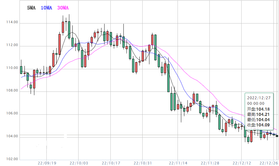Viewport: 279px width, 166px height.
Task: Click the tooltip time 00:00:00
Action: pyautogui.click(x=256, y=103)
